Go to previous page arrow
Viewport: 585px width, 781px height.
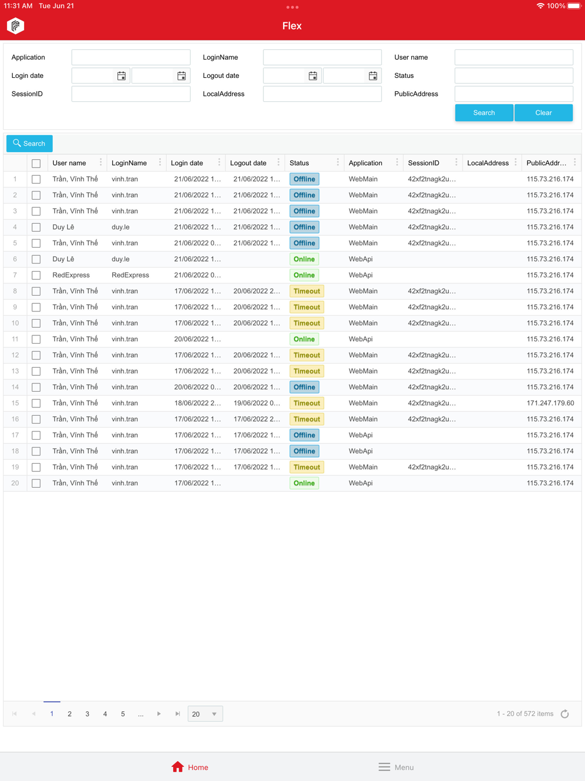[x=34, y=714]
